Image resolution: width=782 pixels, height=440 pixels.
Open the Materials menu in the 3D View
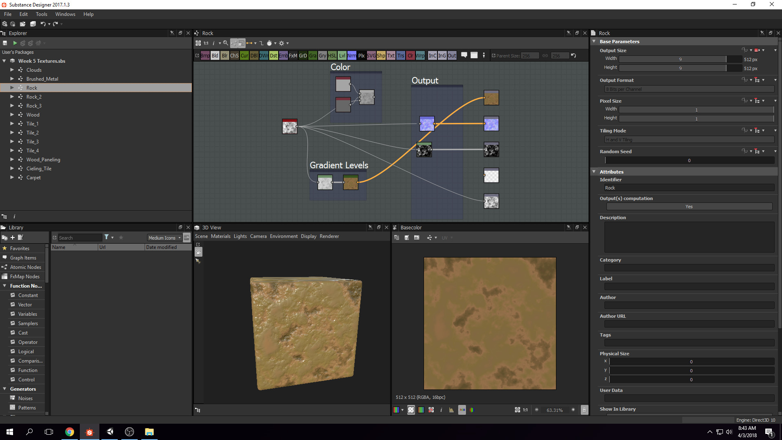(x=221, y=236)
